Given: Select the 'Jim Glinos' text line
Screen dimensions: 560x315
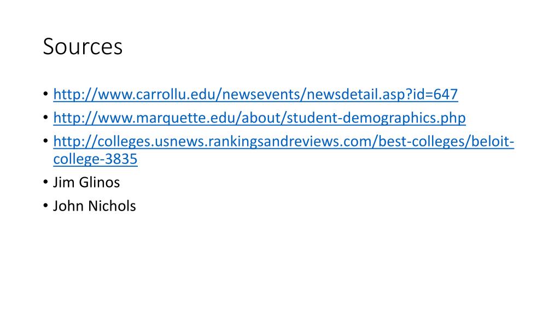Looking at the screenshot, I should pyautogui.click(x=86, y=182).
